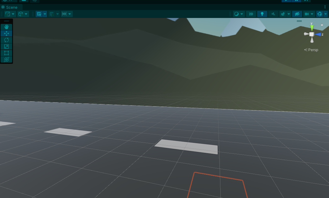
Task: Click the blue Z axis gizmo cone
Action: point(318,34)
